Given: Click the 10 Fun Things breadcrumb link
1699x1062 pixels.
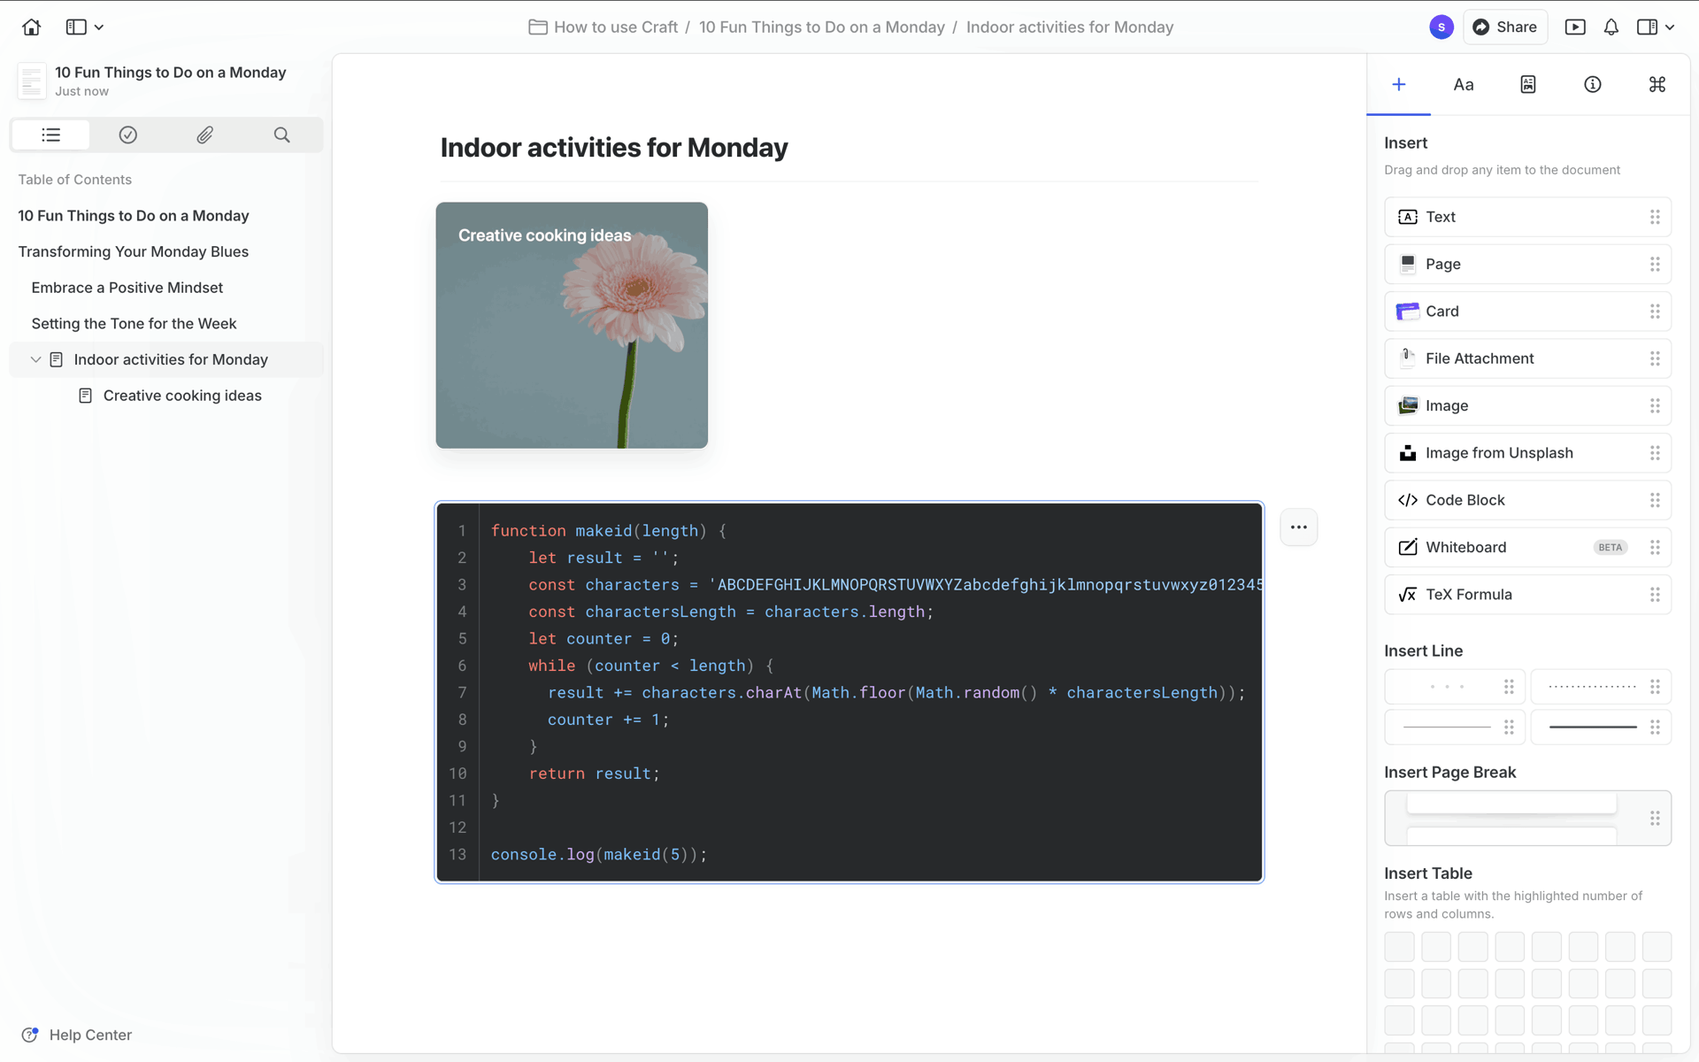Looking at the screenshot, I should point(821,27).
